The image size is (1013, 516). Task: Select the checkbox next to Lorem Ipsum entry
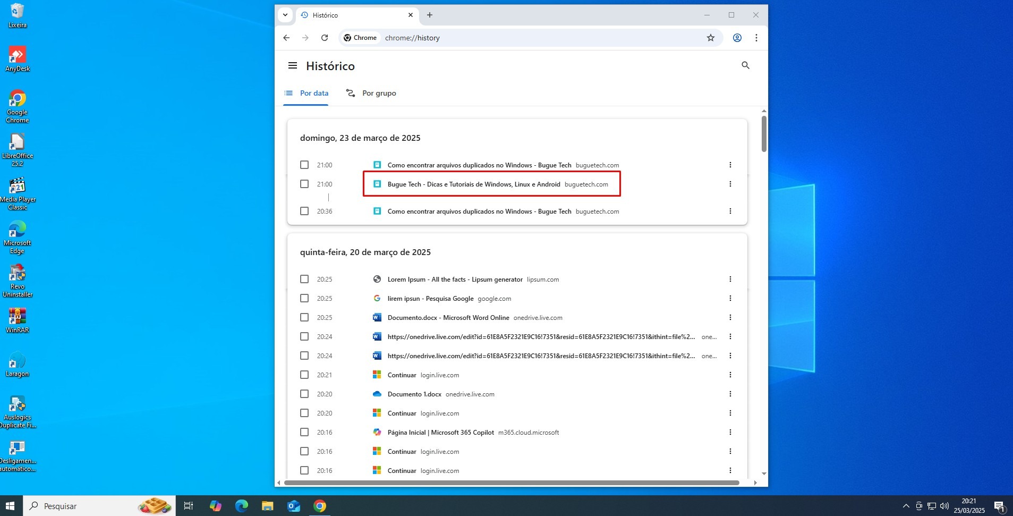[x=304, y=279]
